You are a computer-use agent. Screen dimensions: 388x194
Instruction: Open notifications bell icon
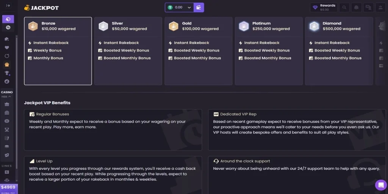click(x=356, y=7)
